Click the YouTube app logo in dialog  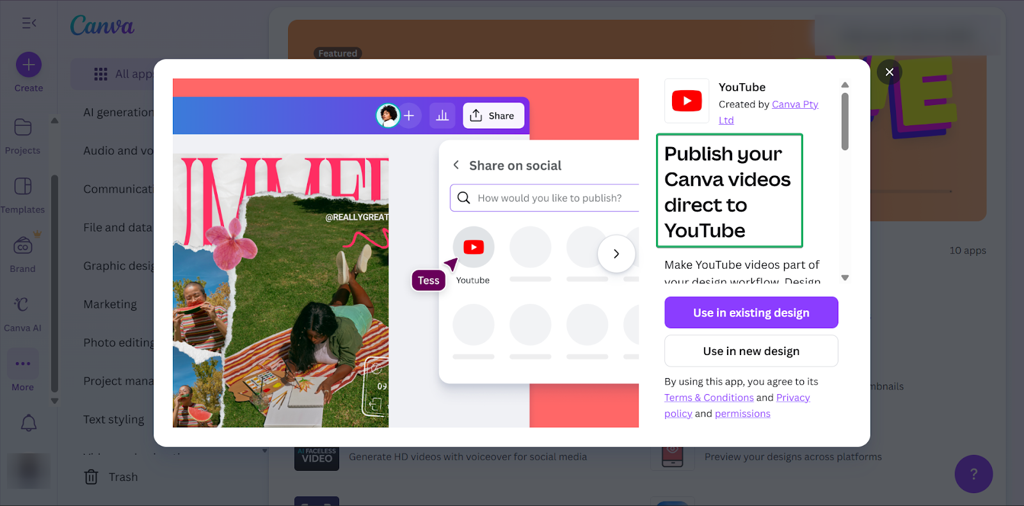pos(687,101)
